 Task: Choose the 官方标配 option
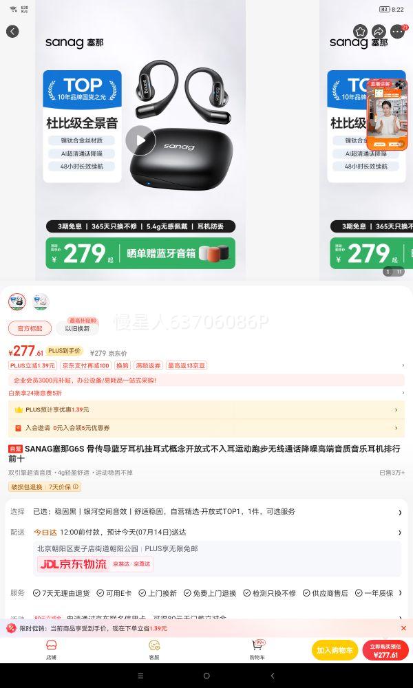30,328
